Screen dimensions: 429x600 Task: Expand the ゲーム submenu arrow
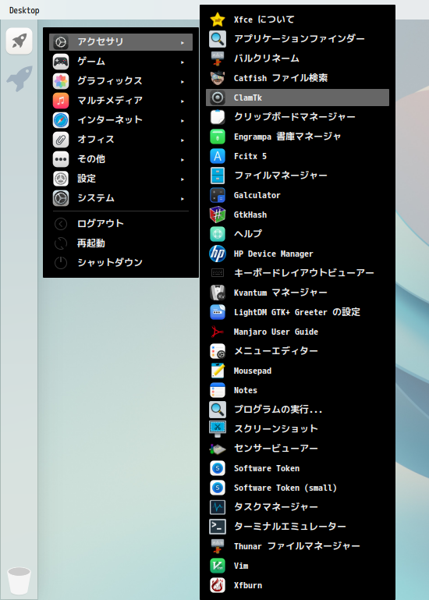click(183, 62)
